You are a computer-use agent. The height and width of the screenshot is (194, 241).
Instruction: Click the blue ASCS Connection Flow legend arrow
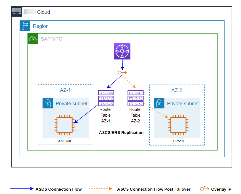(22, 189)
